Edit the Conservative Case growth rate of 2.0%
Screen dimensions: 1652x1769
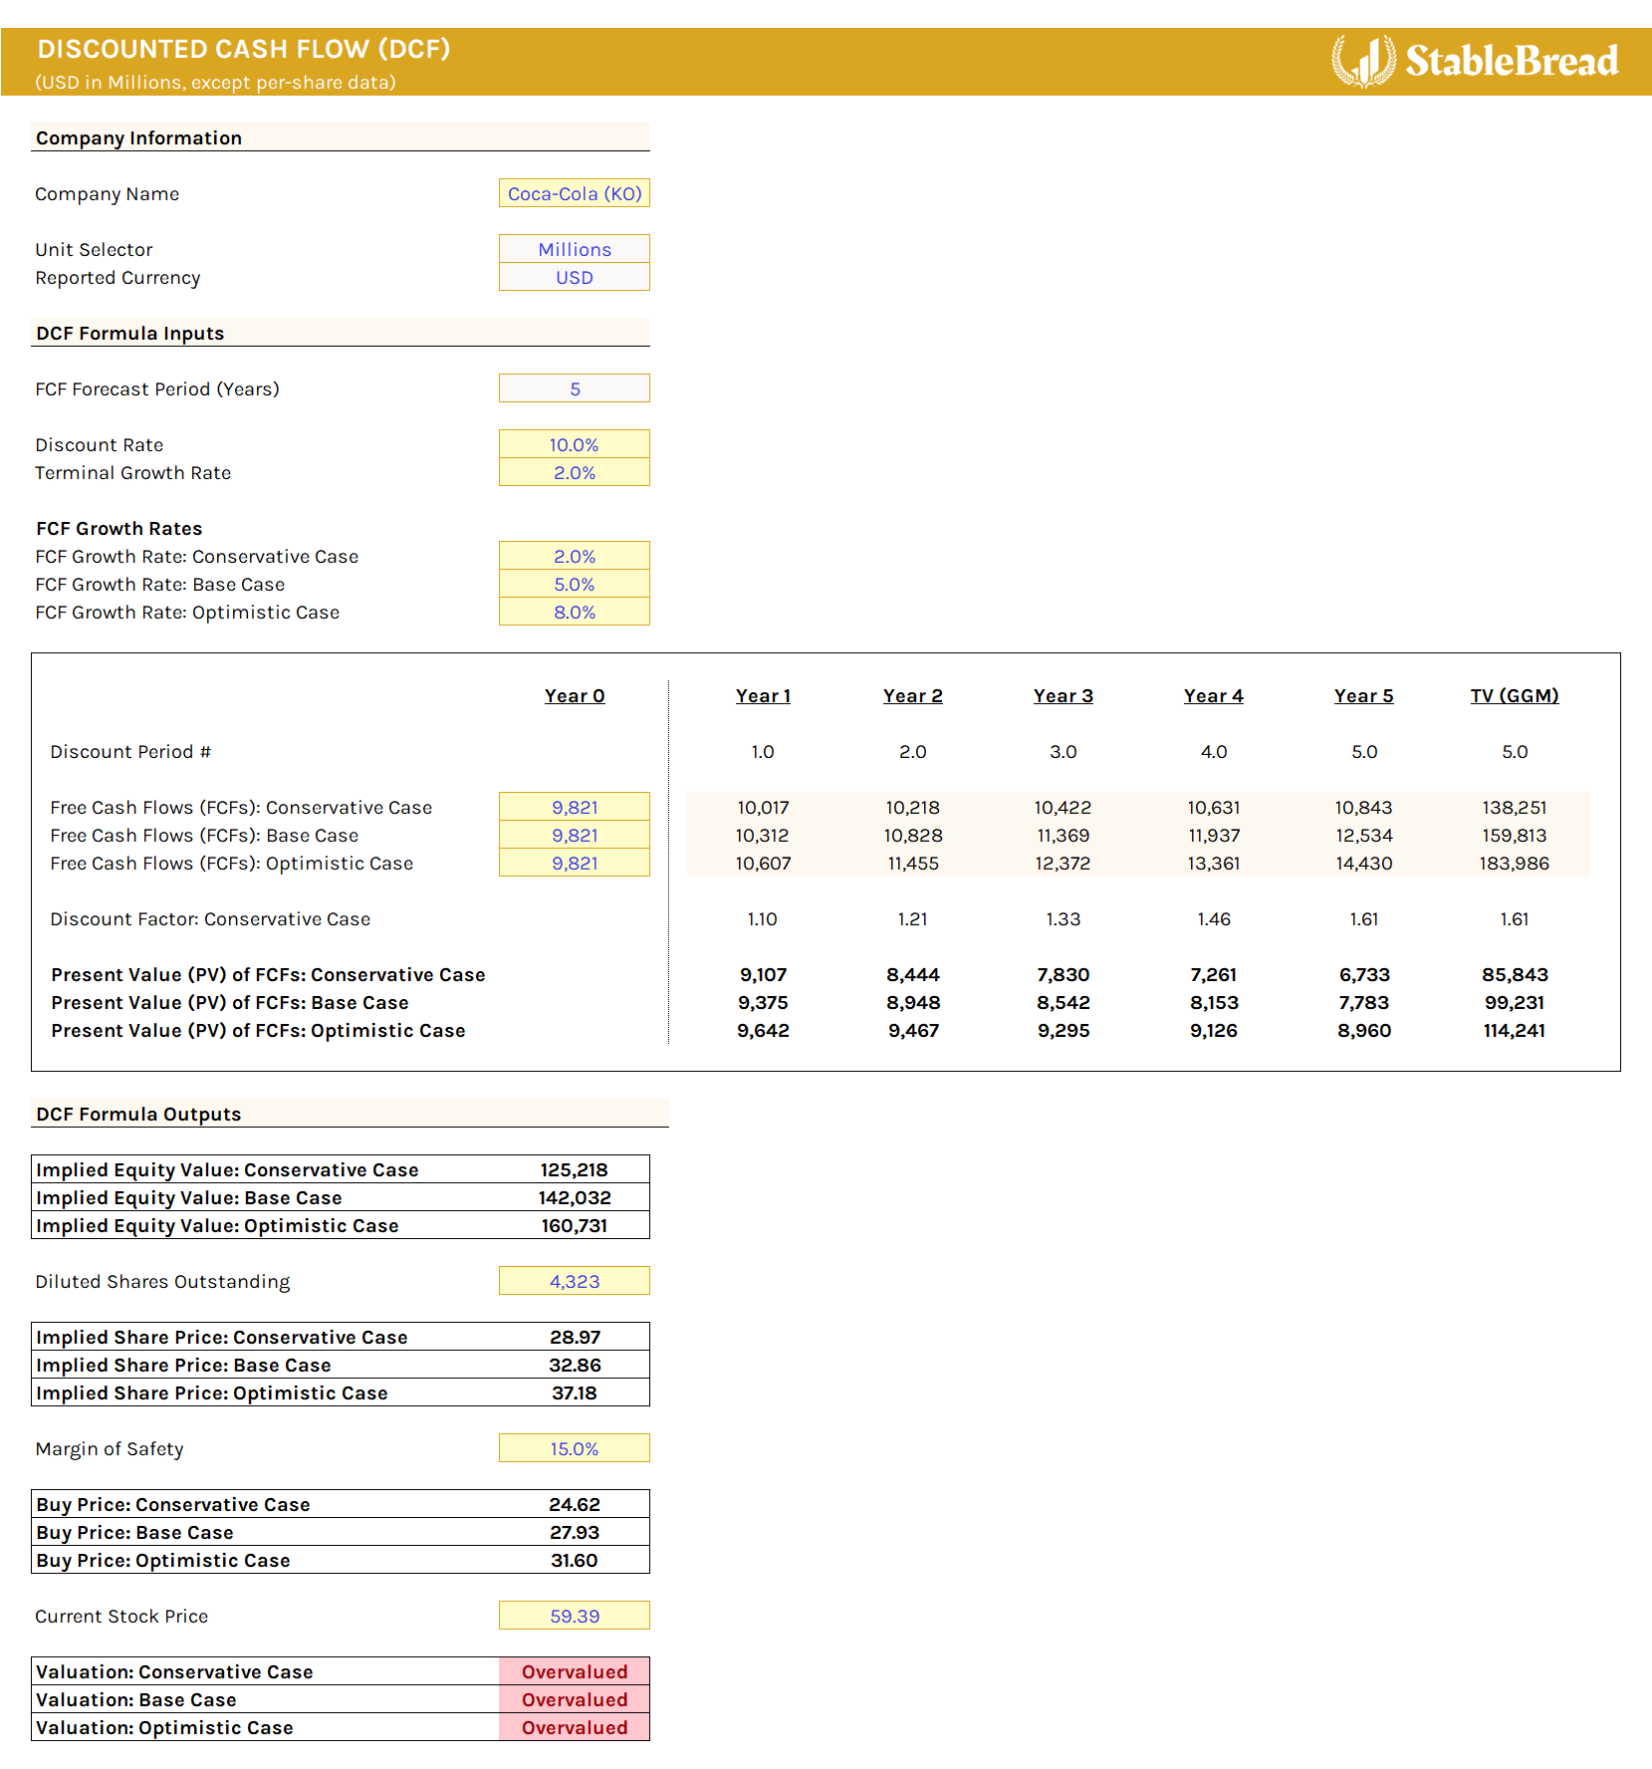point(574,556)
